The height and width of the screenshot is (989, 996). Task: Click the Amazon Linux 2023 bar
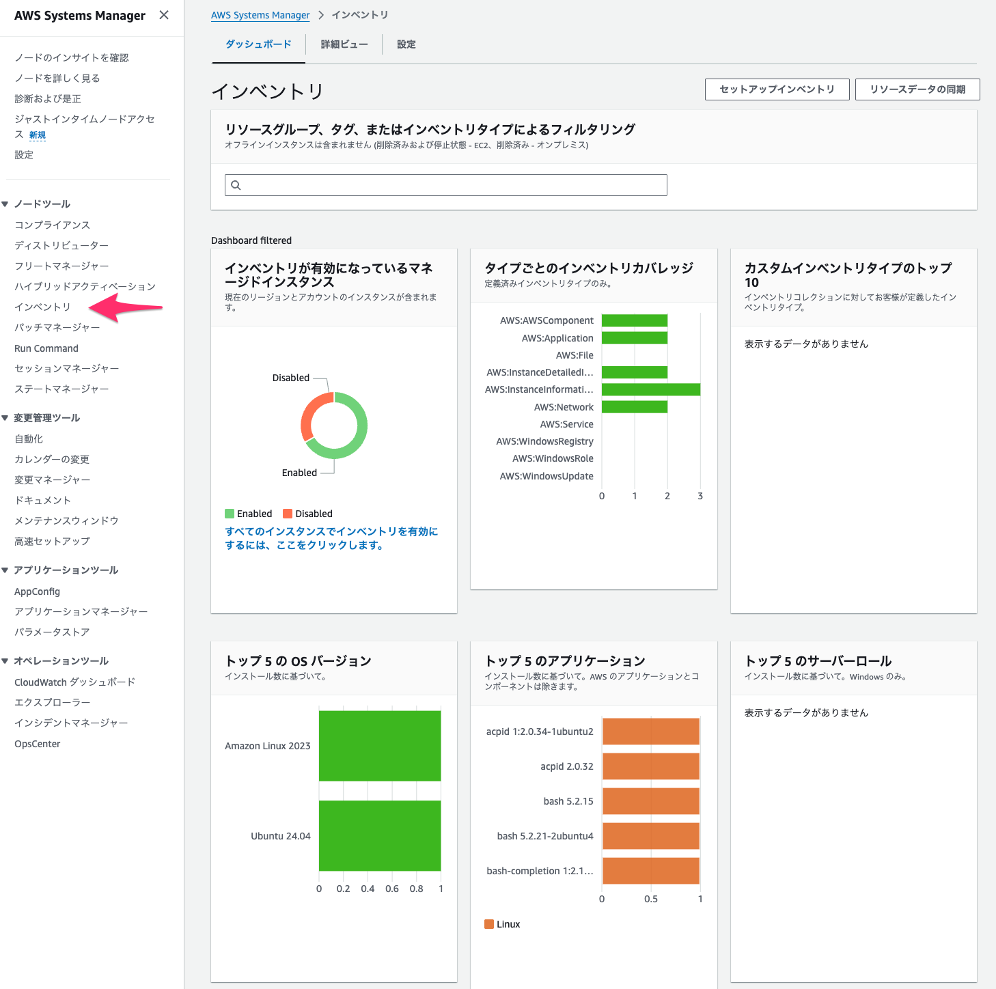[x=380, y=746]
